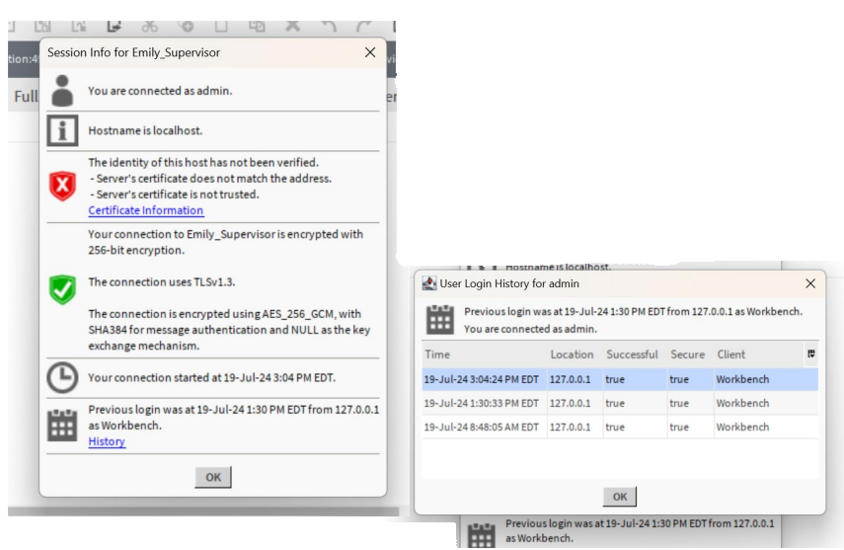Open the History link in Session Info
The height and width of the screenshot is (550, 844).
[107, 441]
